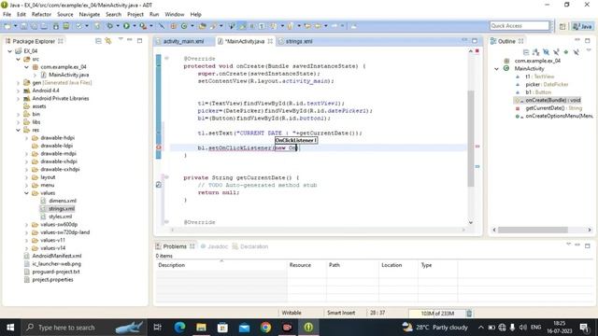Click the Open Perspective icon
The image size is (598, 336).
coord(562,26)
